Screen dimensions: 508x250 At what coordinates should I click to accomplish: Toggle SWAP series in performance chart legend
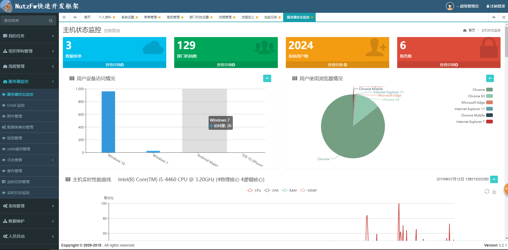308,190
